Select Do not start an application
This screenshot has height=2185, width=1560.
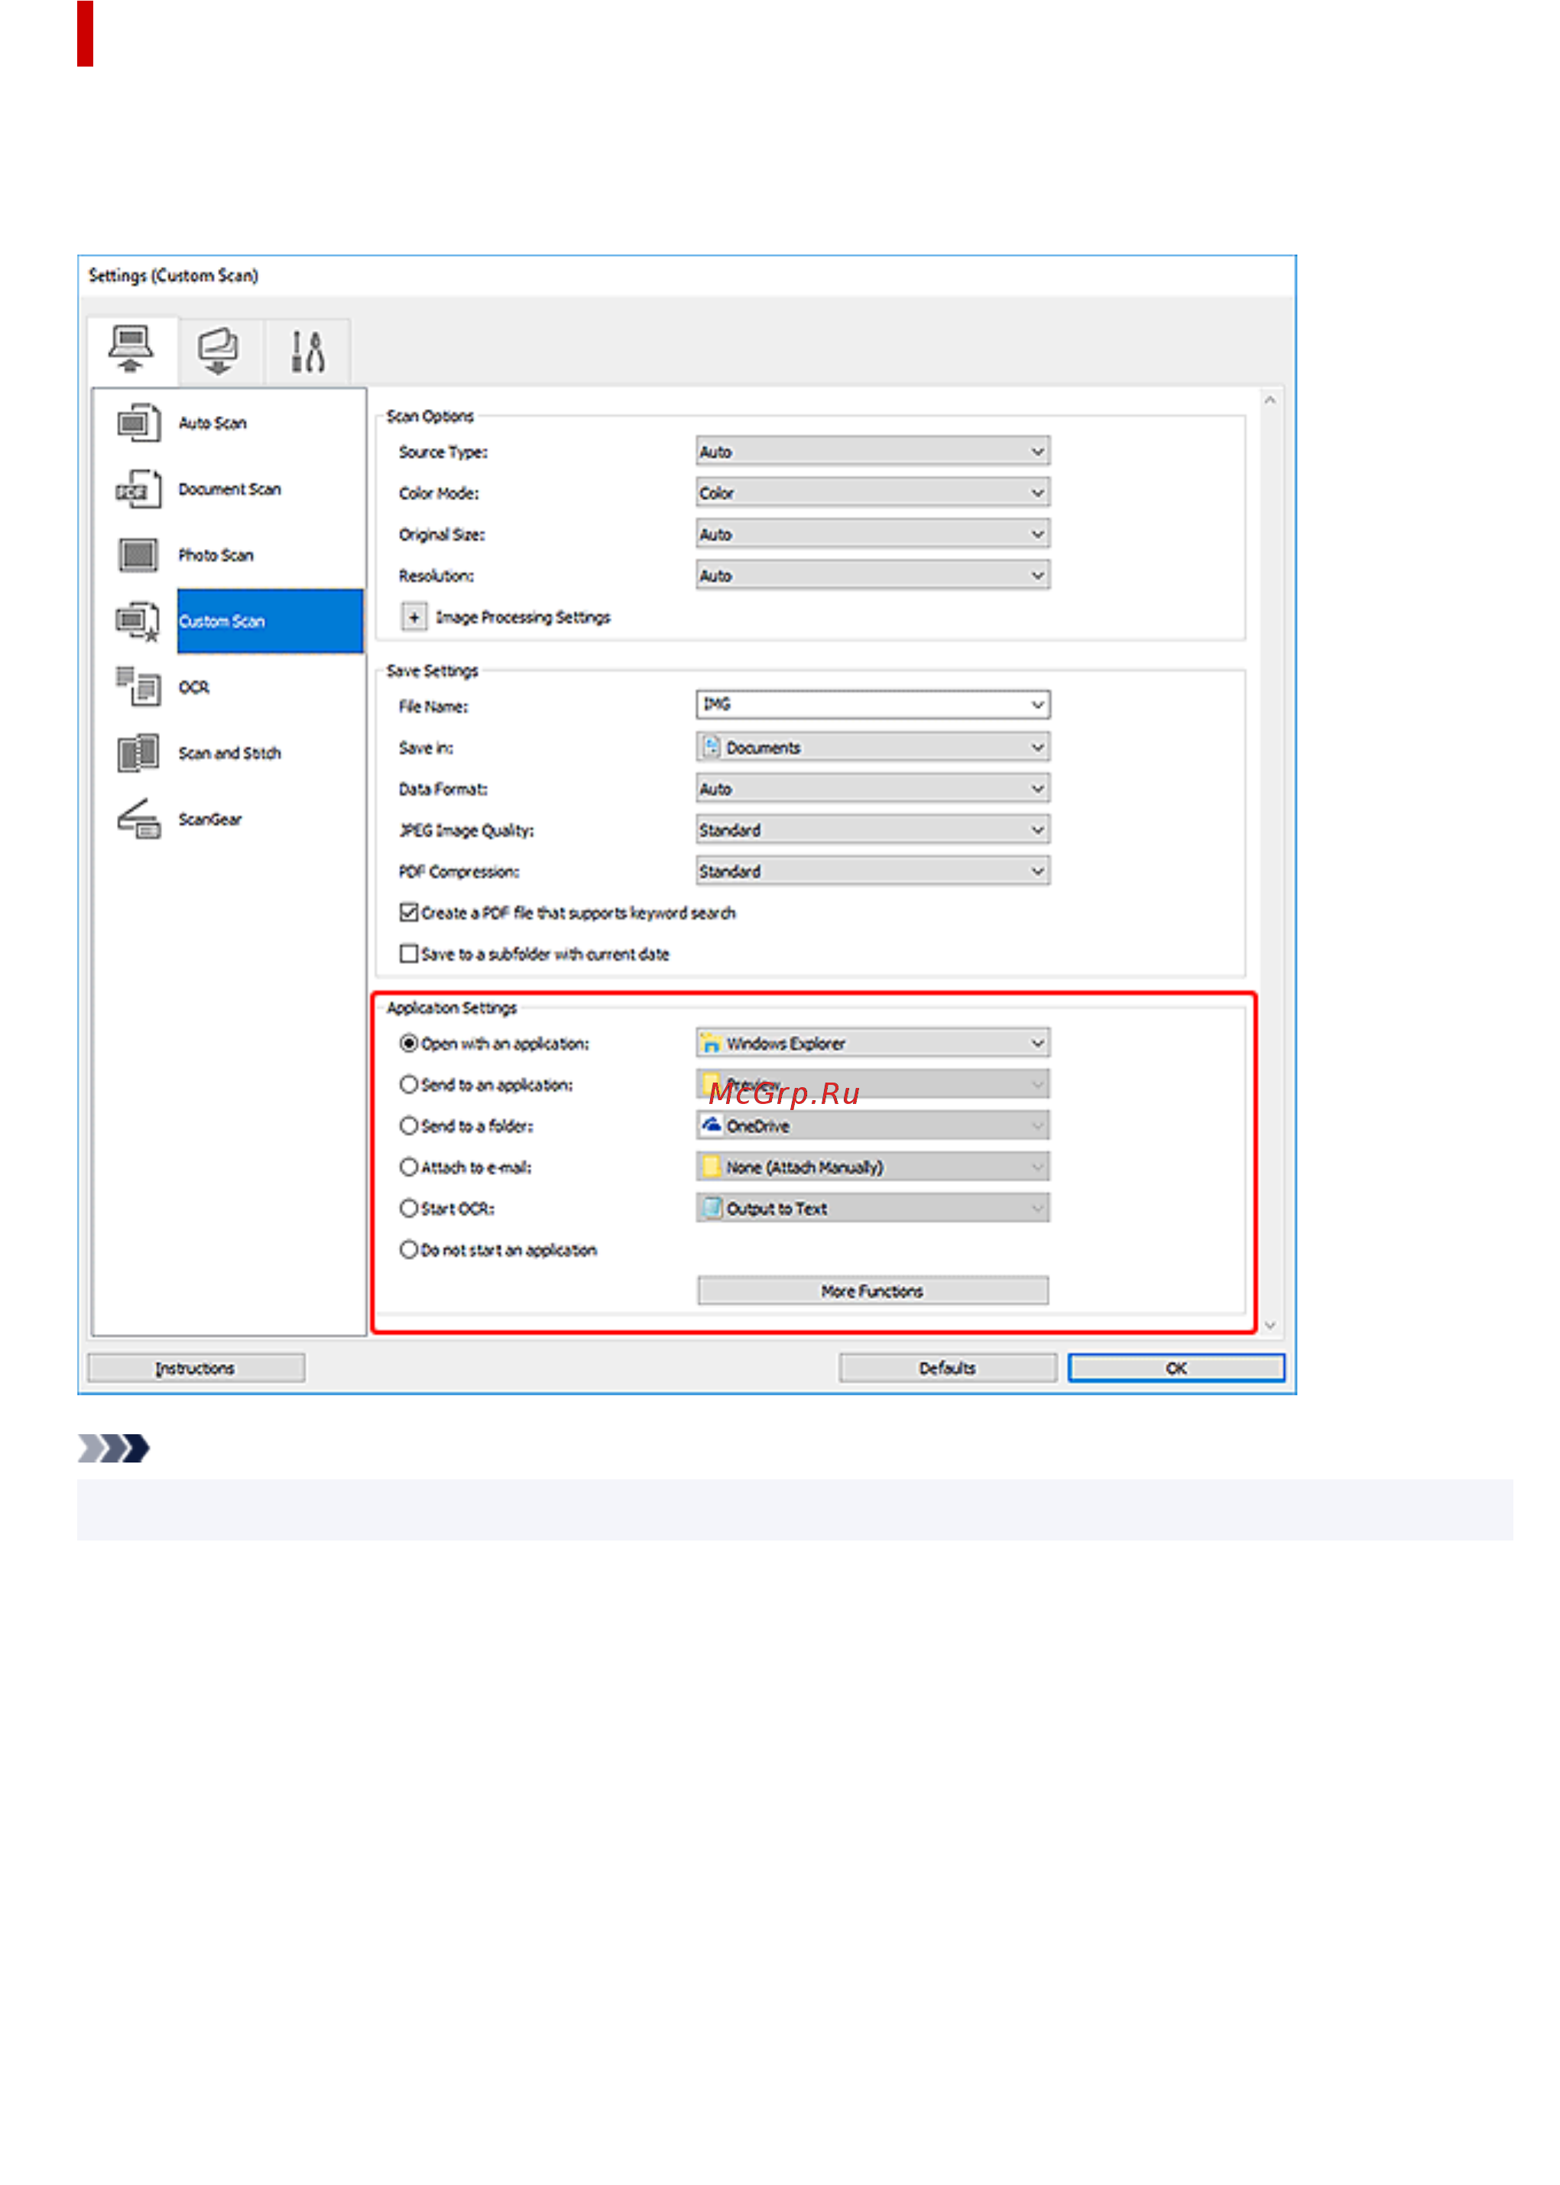pos(409,1250)
